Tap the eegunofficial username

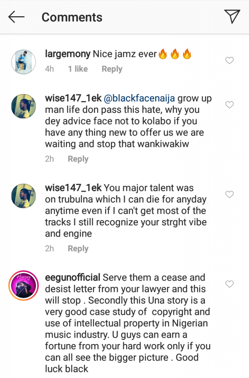(72, 278)
